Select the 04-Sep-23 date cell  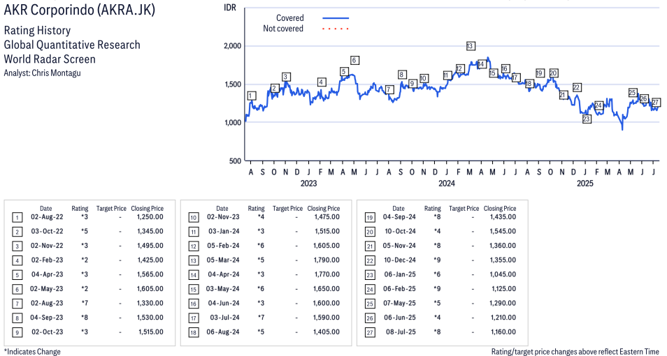point(46,318)
